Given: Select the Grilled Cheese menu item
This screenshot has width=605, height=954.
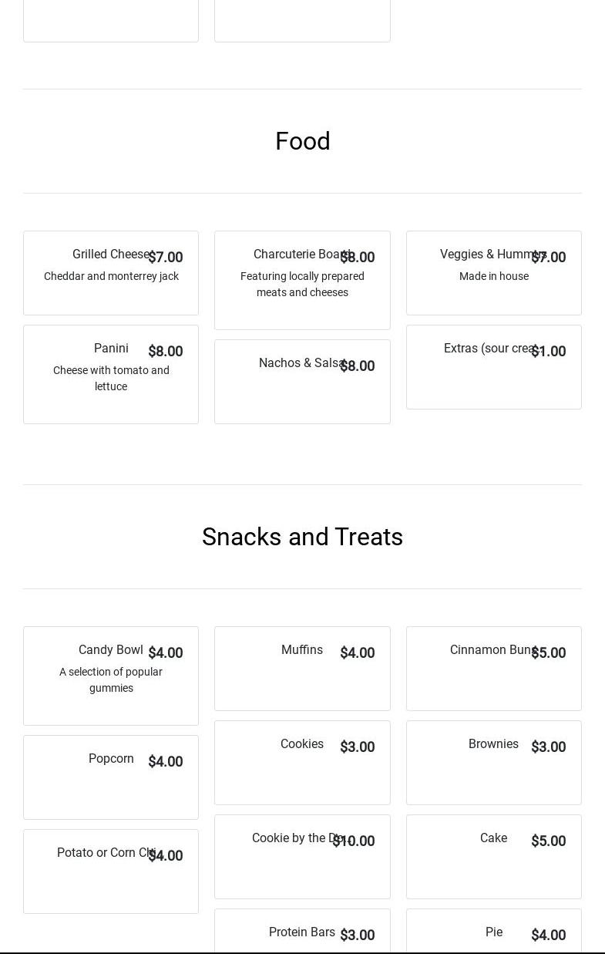Looking at the screenshot, I should coord(110,273).
